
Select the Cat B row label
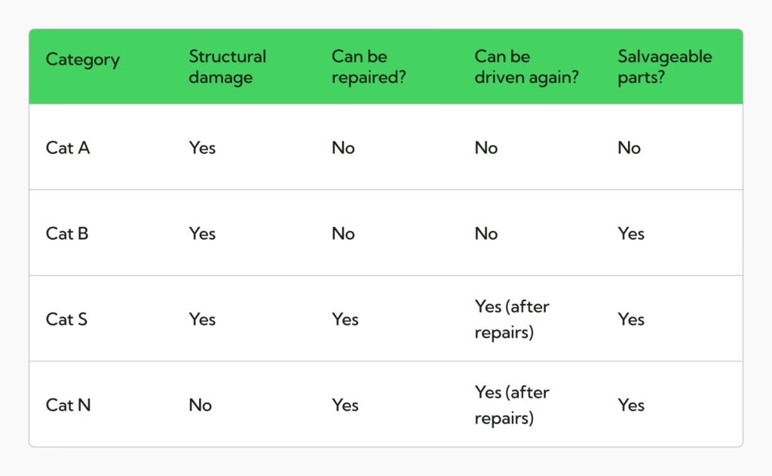pos(67,234)
